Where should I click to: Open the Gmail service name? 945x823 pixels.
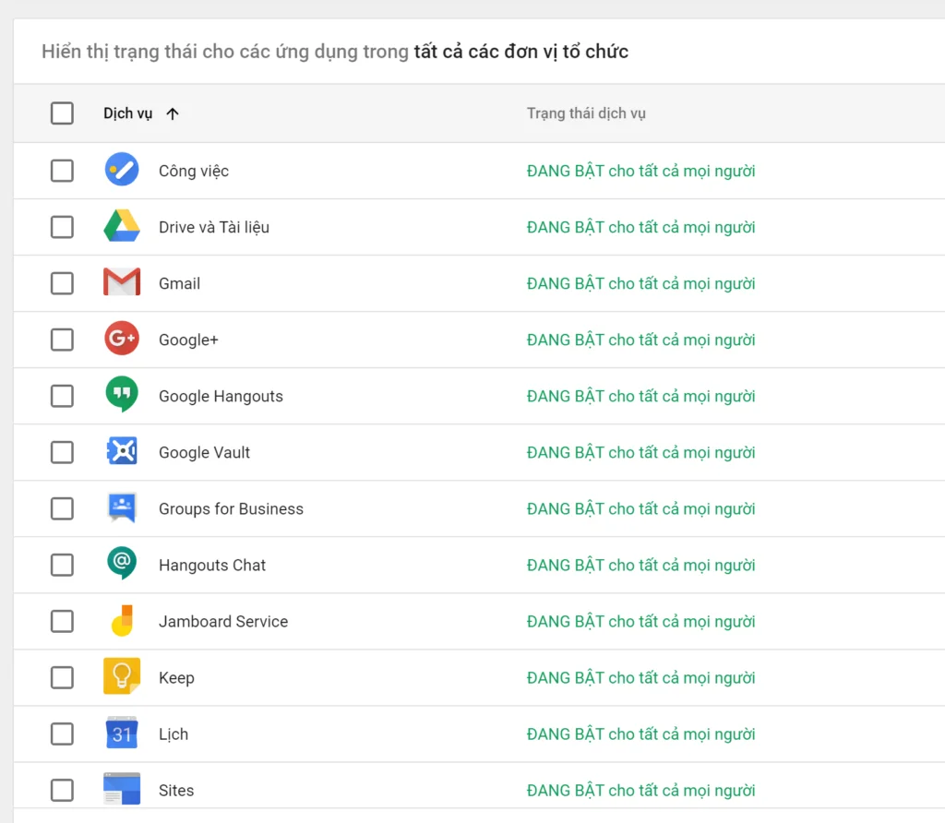179,283
